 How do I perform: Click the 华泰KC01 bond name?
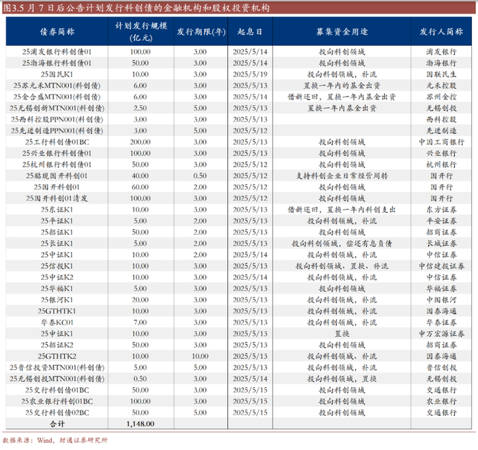57,322
